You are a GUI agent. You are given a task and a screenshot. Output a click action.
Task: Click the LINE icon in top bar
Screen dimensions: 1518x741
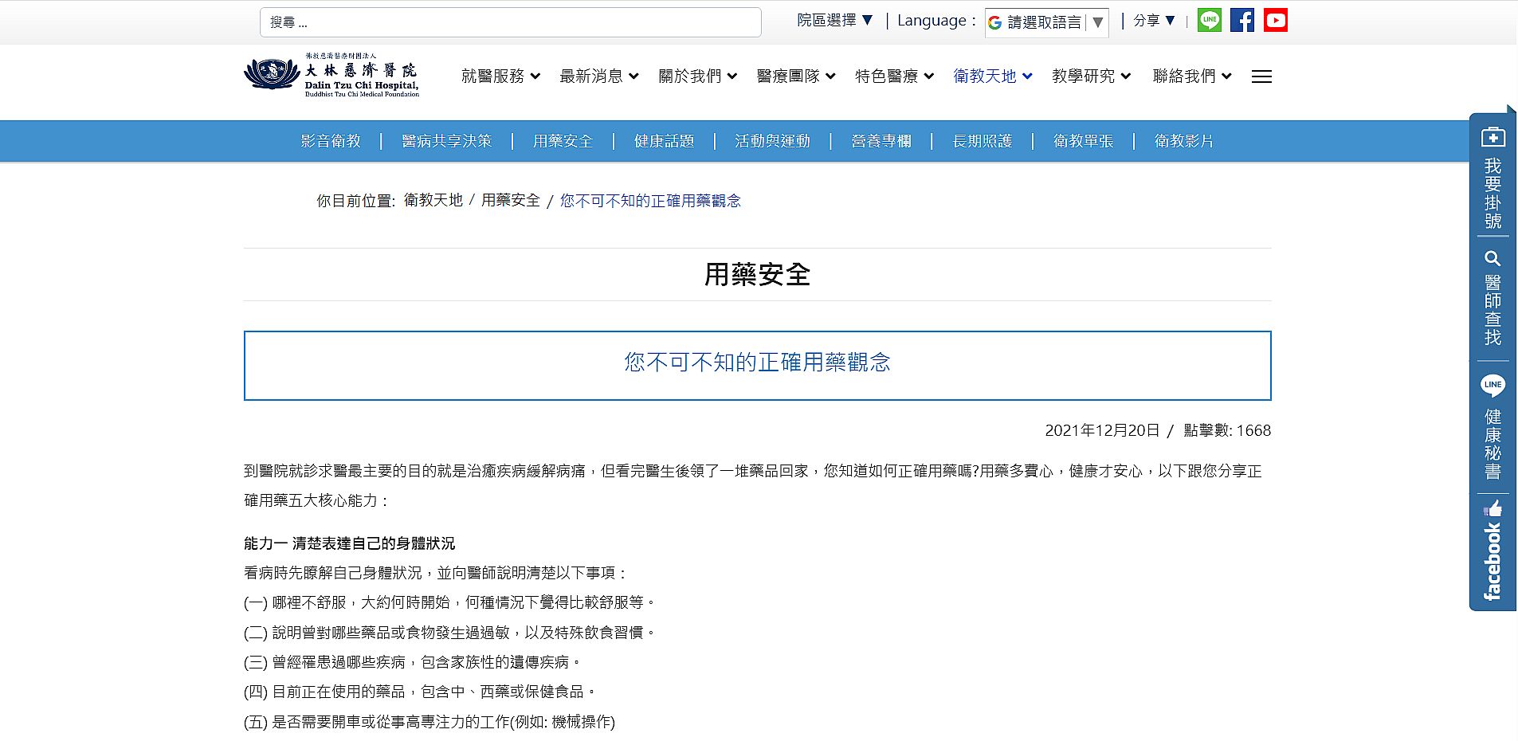coord(1209,20)
